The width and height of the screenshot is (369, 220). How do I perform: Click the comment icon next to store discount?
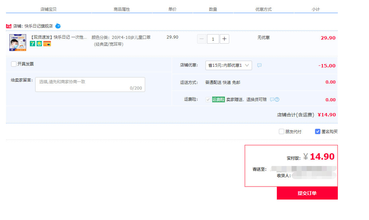pos(259,65)
